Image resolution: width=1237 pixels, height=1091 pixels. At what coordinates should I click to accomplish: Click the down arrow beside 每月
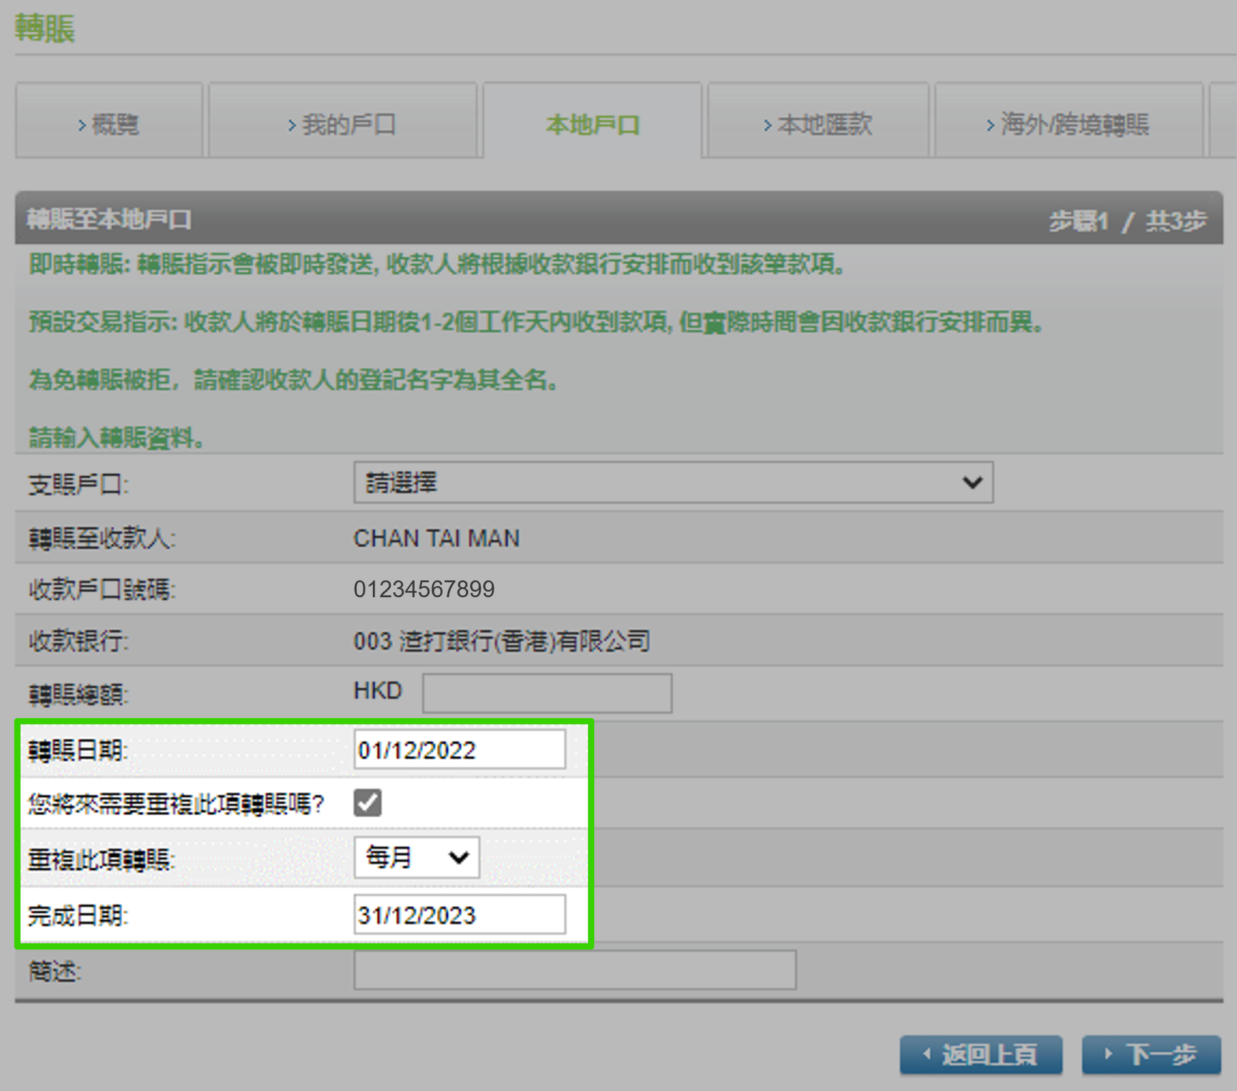pyautogui.click(x=457, y=857)
